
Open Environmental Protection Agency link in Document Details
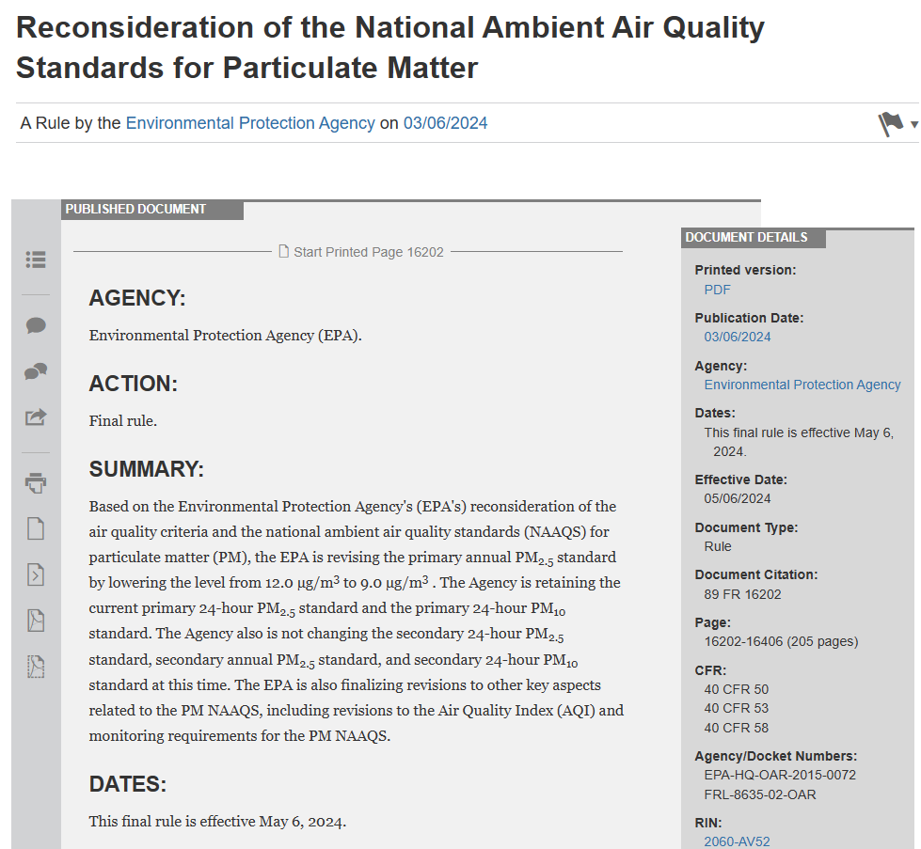click(802, 385)
